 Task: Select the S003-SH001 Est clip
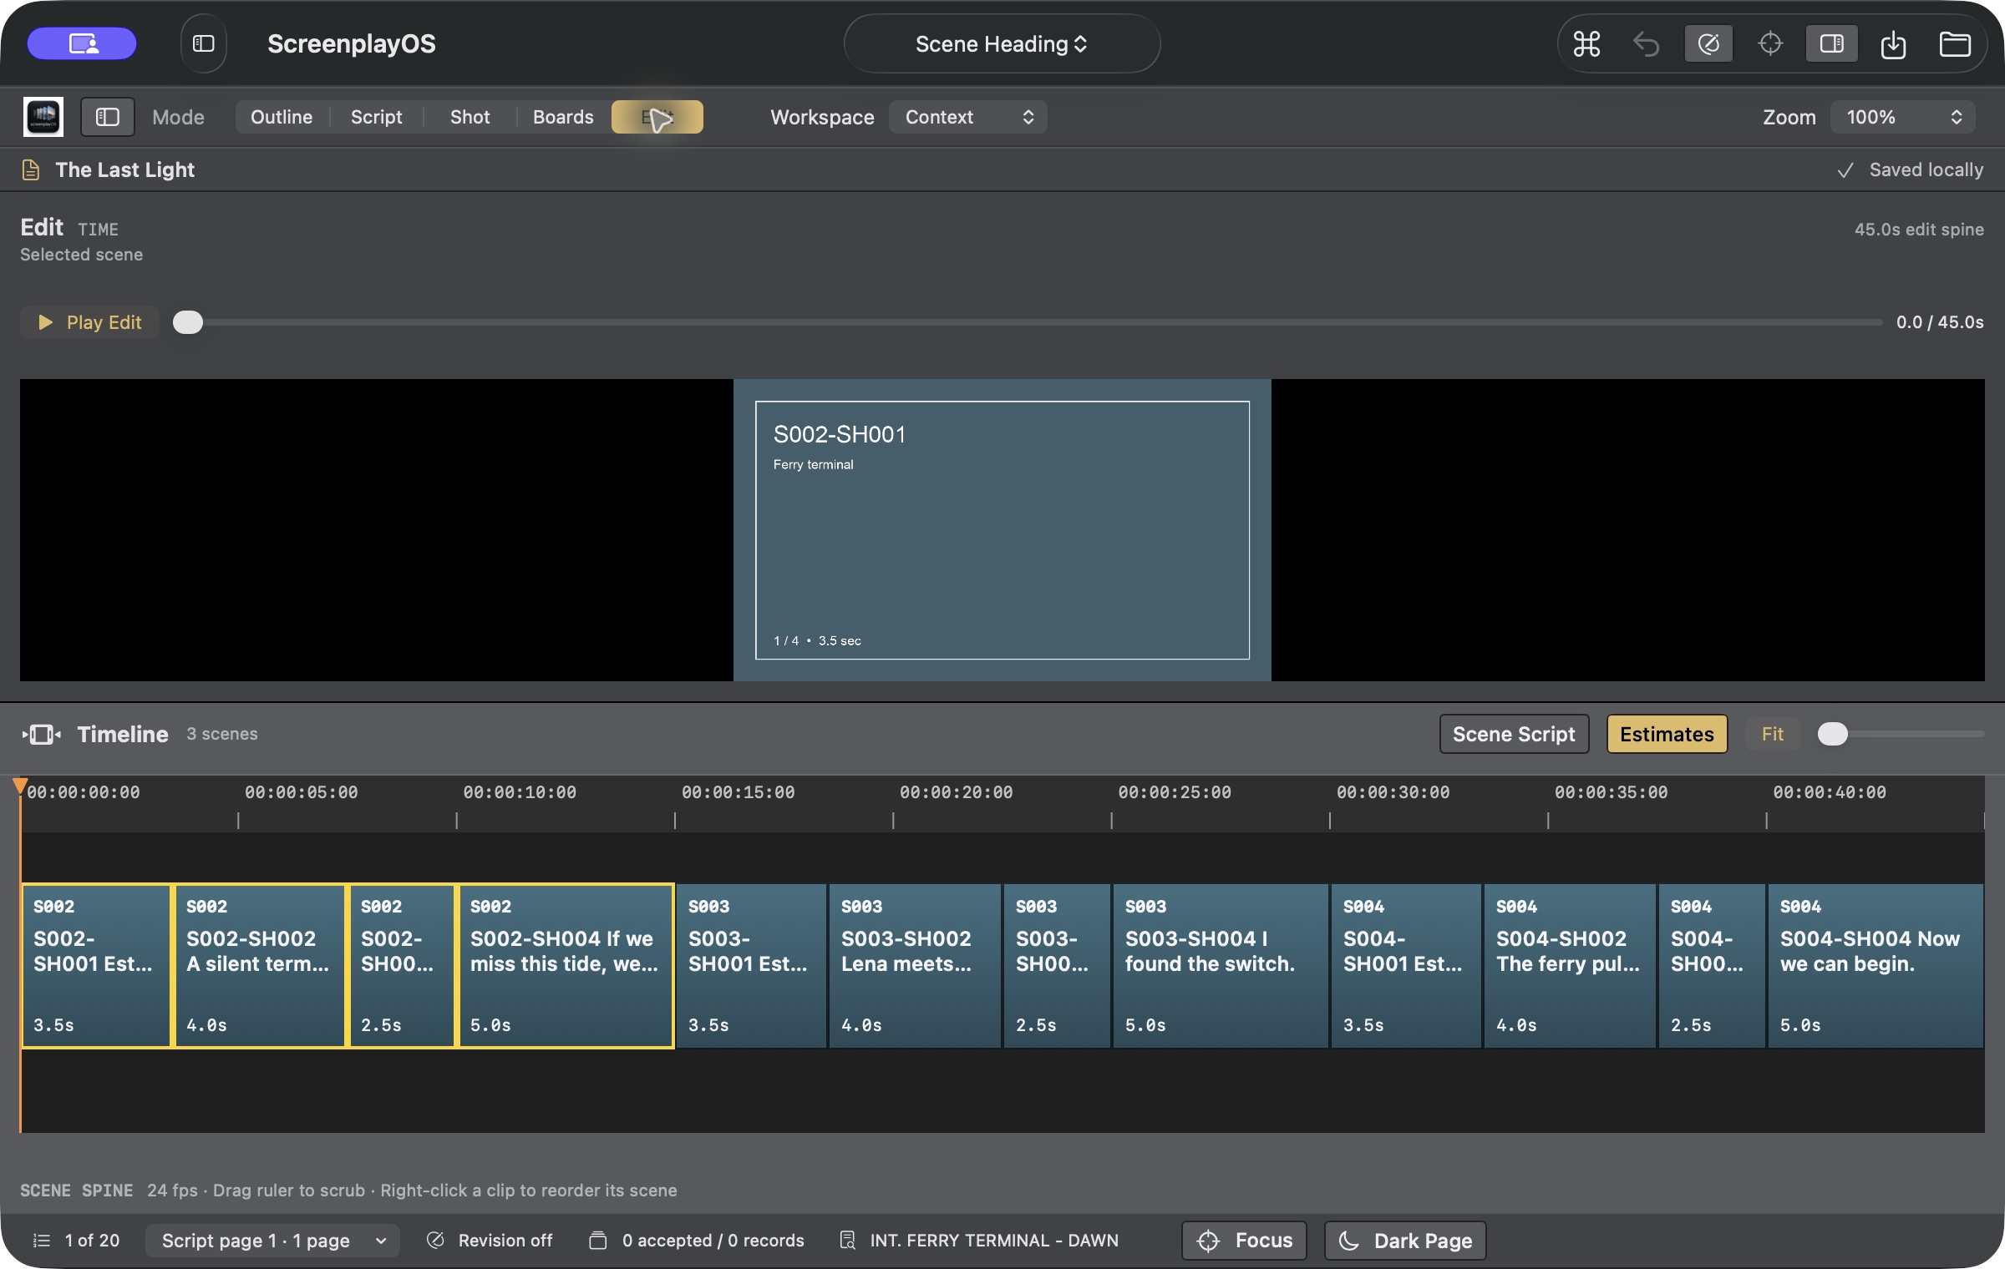point(751,965)
